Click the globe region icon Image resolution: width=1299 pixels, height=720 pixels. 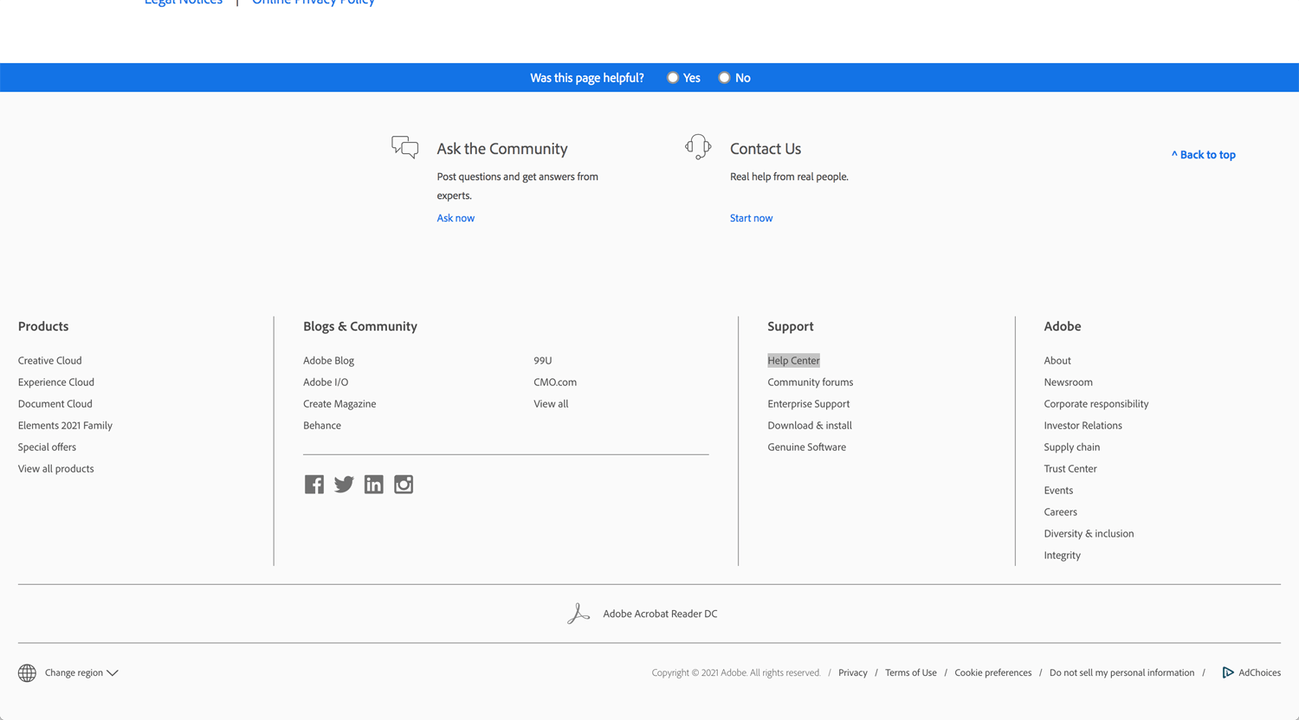[27, 673]
